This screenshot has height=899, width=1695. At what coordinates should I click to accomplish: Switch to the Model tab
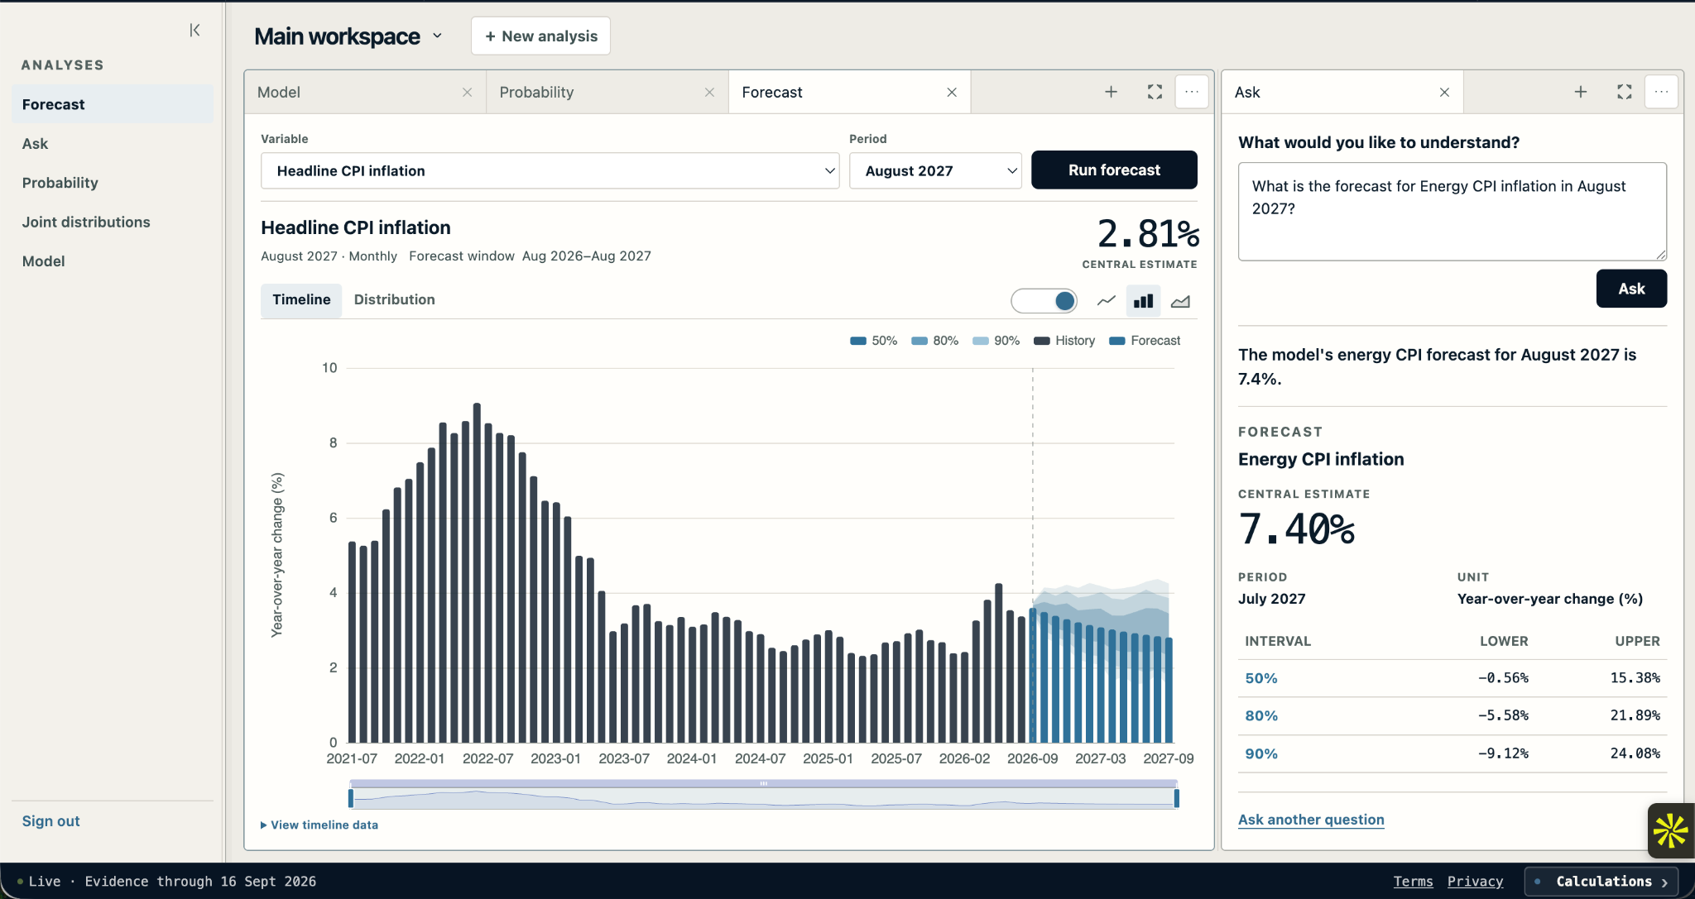[365, 92]
